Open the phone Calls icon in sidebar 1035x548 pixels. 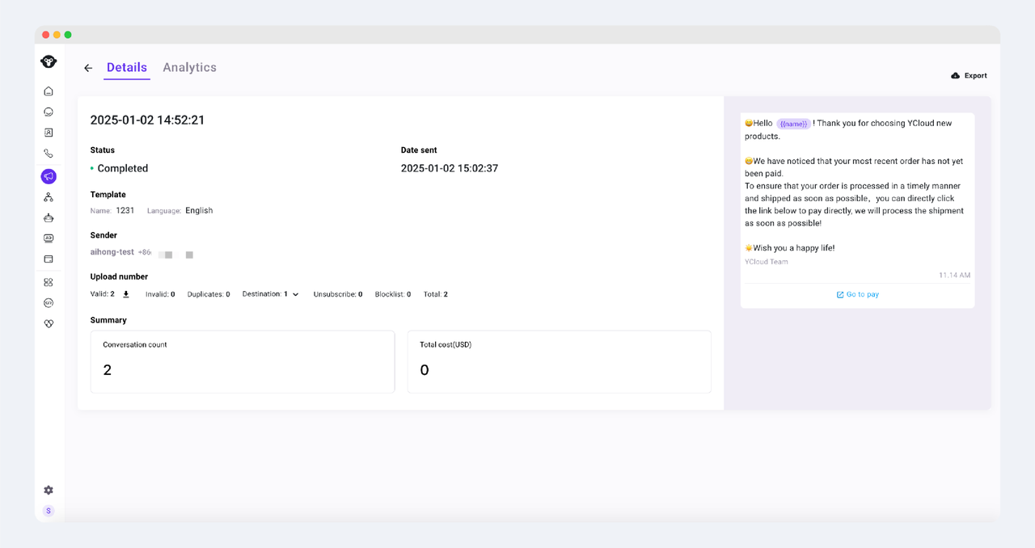click(49, 154)
